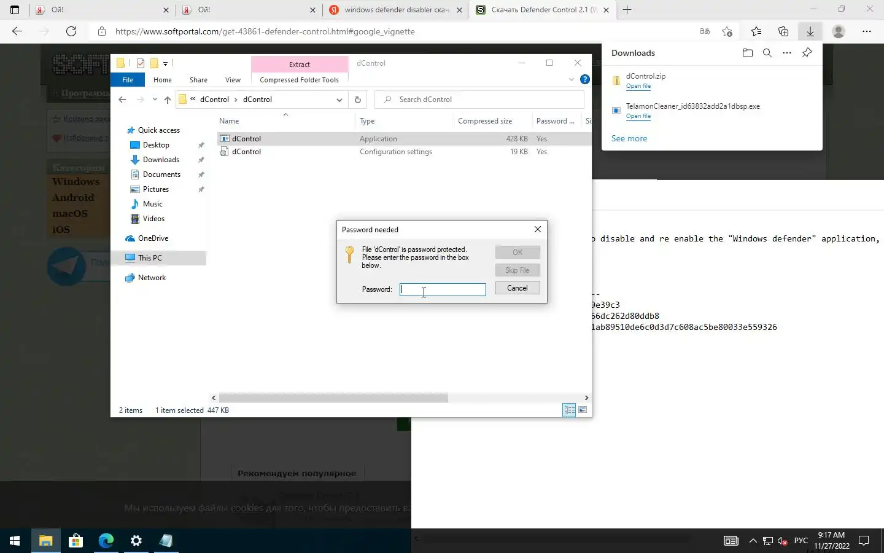The width and height of the screenshot is (884, 553).
Task: Open translate page icon in address bar
Action: 705,31
